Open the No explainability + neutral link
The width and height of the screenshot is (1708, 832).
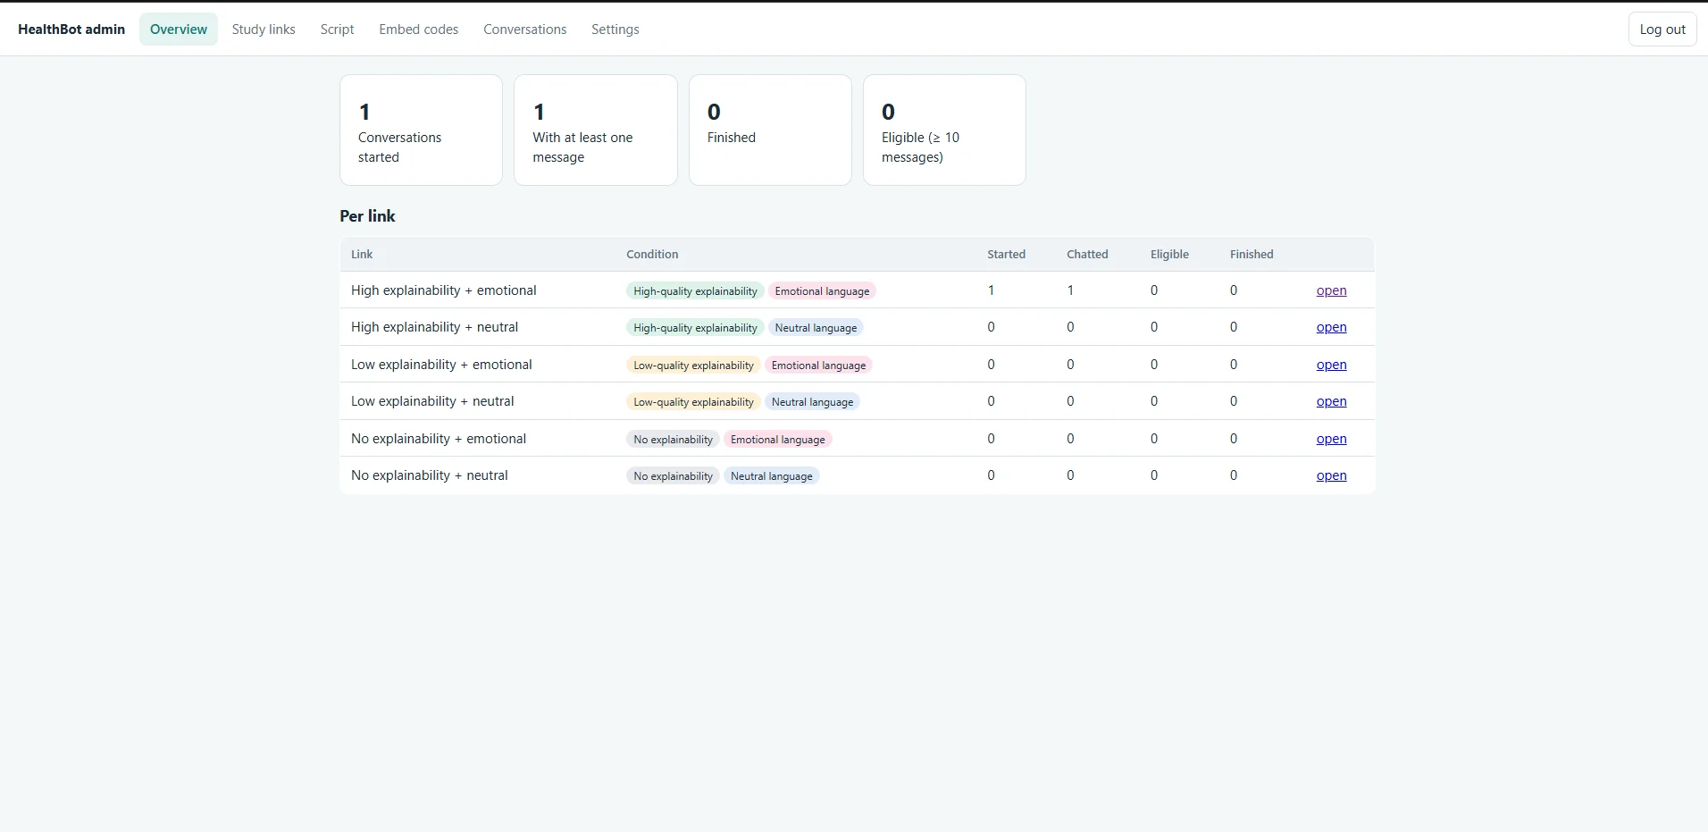[x=1331, y=475]
